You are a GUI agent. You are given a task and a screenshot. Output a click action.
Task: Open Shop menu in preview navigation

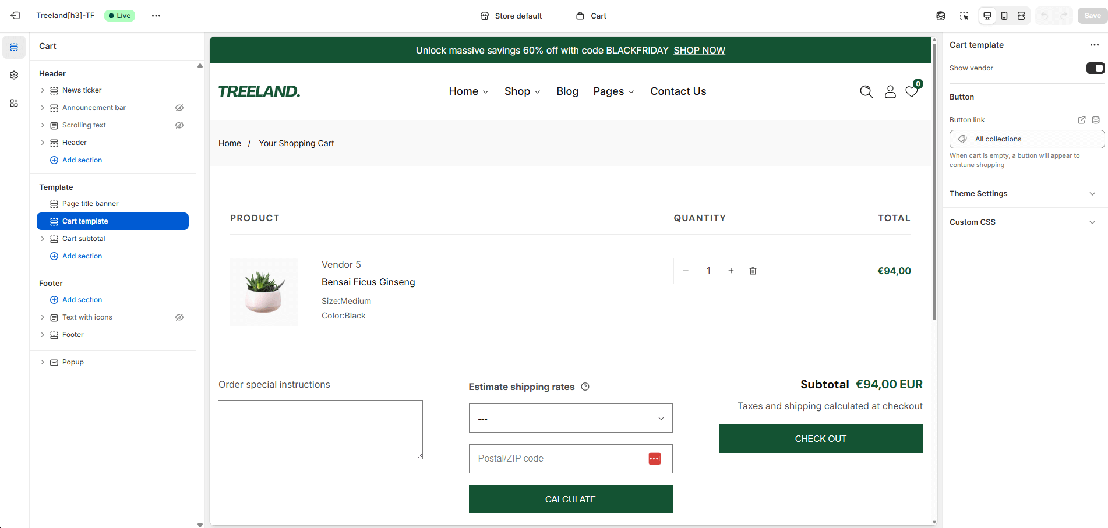pyautogui.click(x=523, y=91)
